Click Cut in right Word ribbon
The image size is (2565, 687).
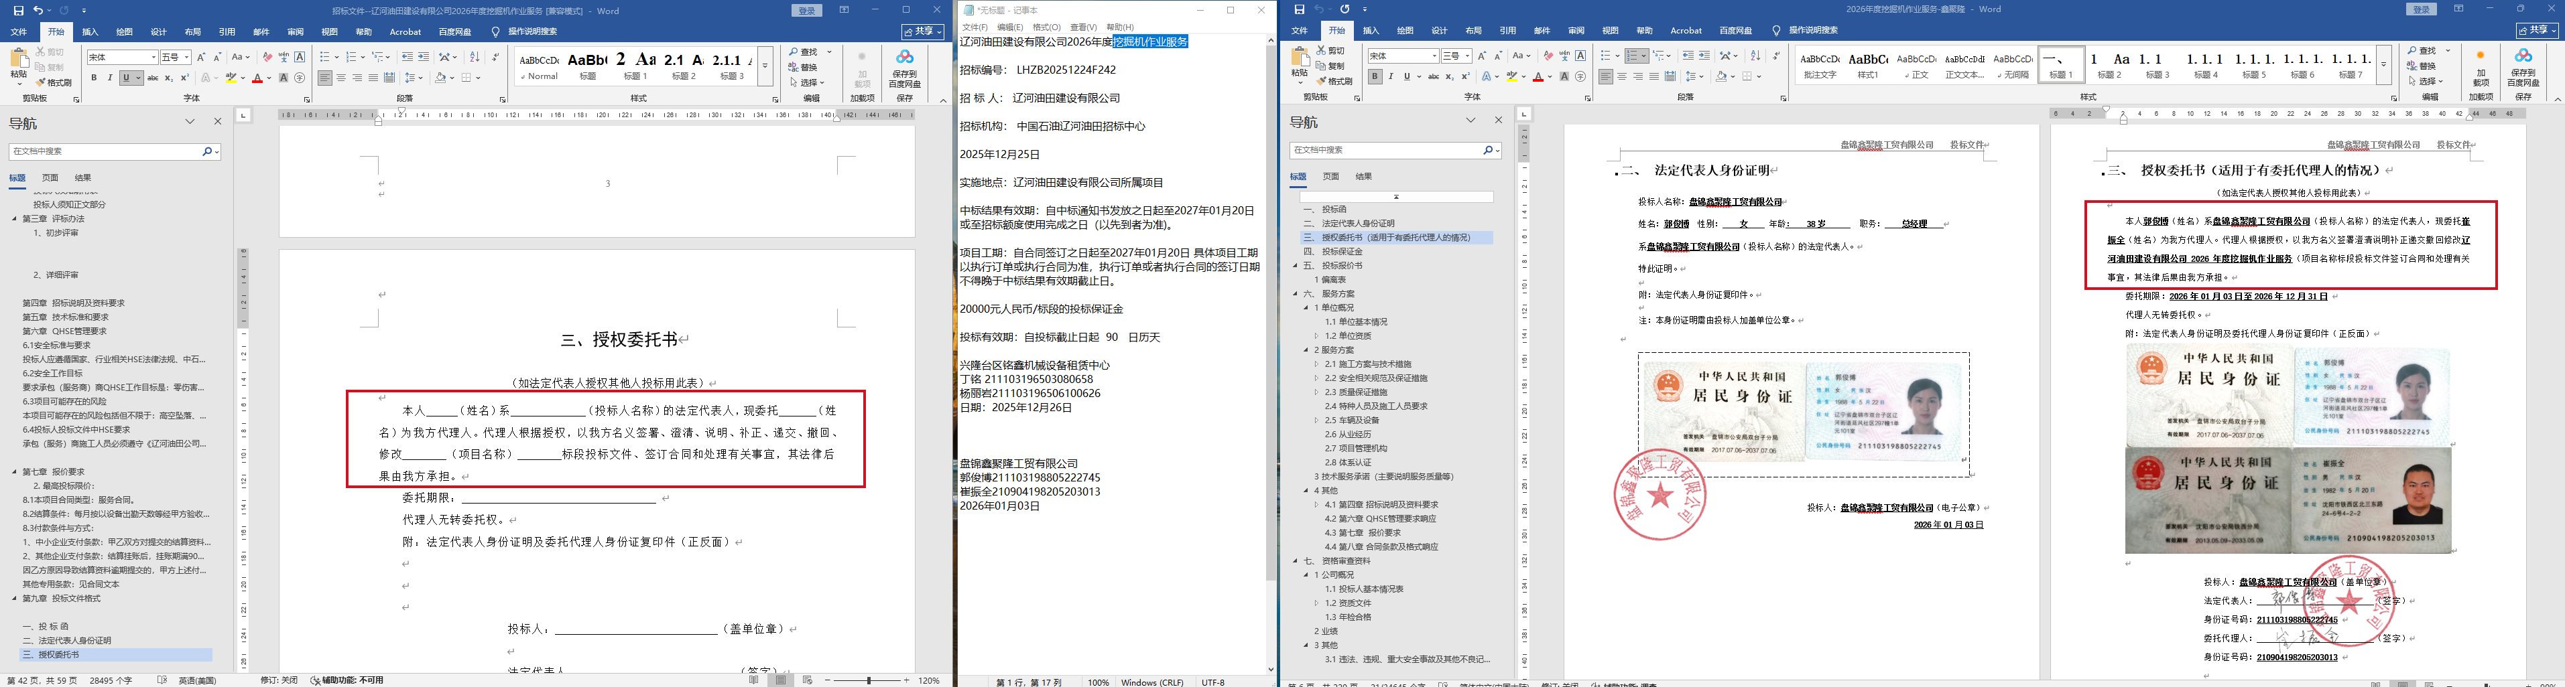pyautogui.click(x=1330, y=51)
